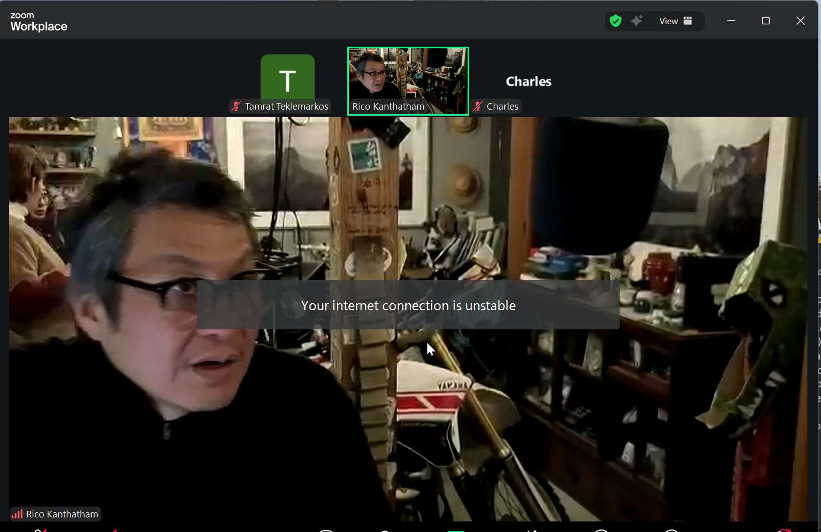Click the muted mic indicator next to Tamrat Teklemarkos
The image size is (821, 532).
point(236,106)
